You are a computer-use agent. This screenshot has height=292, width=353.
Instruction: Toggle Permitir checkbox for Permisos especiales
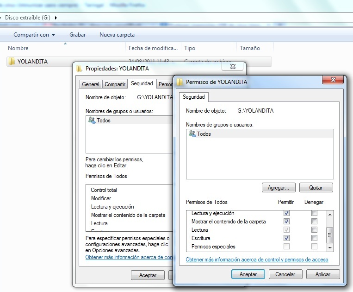pyautogui.click(x=286, y=246)
